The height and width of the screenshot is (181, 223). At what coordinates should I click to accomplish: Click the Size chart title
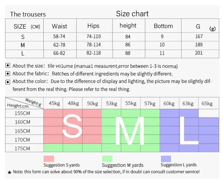(132, 14)
